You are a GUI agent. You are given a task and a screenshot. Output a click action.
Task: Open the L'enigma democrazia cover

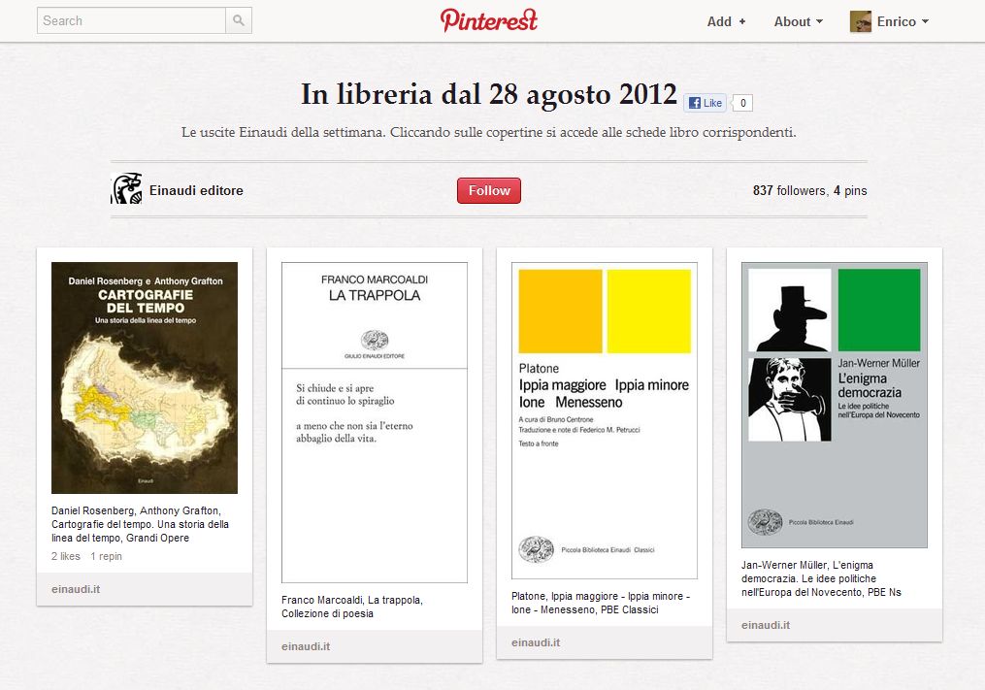(x=835, y=405)
